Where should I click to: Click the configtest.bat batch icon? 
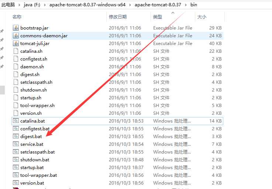(16, 128)
